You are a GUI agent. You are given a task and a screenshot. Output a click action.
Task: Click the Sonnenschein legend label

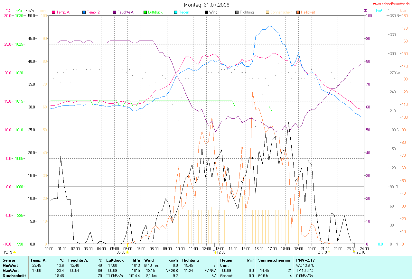(282, 12)
